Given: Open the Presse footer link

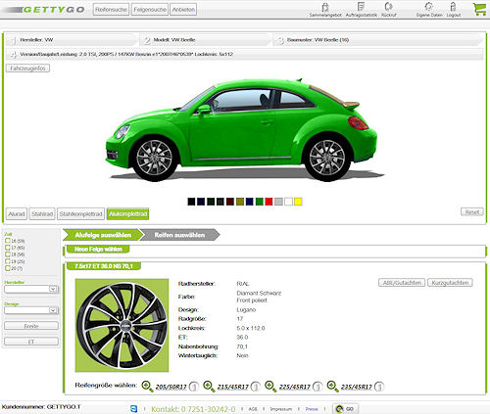Looking at the screenshot, I should 312,409.
